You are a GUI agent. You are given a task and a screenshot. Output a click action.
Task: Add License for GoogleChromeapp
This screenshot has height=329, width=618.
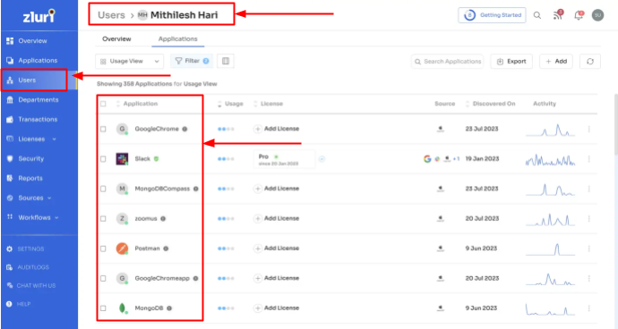277,278
